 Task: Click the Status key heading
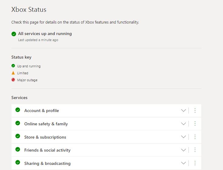pyautogui.click(x=21, y=57)
